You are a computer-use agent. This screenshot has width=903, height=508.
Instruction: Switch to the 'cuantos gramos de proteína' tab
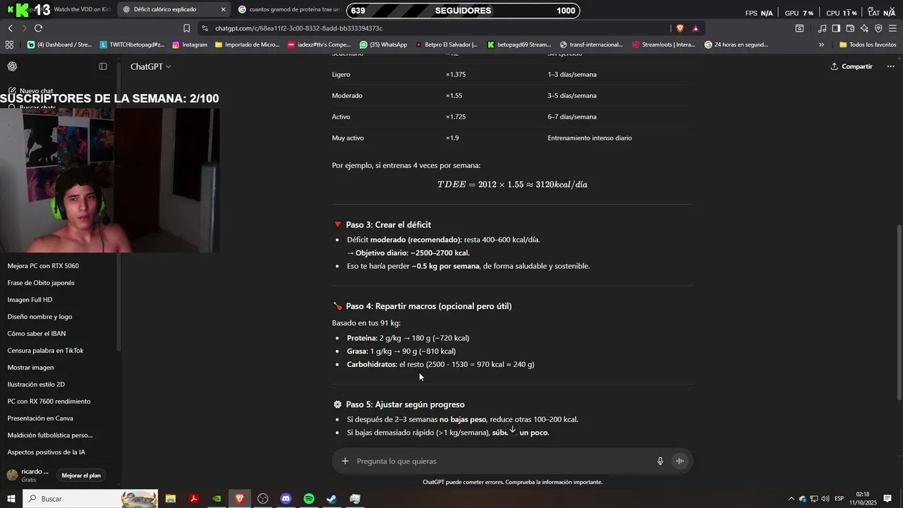[x=289, y=10]
